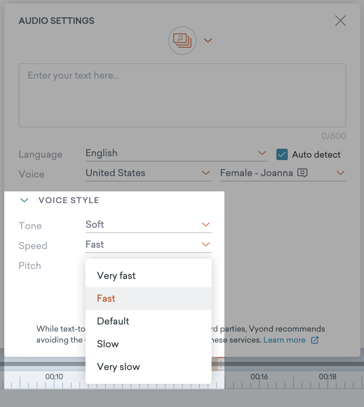Screen dimensions: 364x407
Task: Click the Speed dropdown showing Fast
Action: coord(148,244)
